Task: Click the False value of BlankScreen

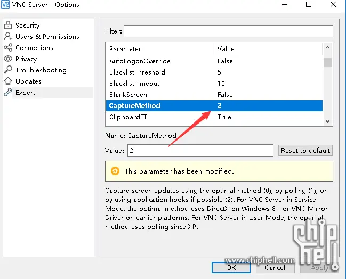Action: (225, 95)
